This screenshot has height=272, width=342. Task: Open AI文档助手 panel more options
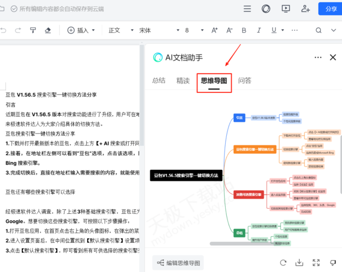pos(318,58)
